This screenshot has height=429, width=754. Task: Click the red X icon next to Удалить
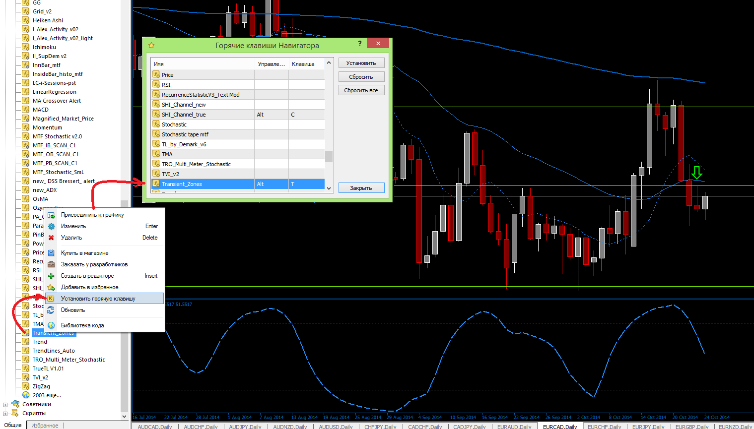[x=51, y=238]
